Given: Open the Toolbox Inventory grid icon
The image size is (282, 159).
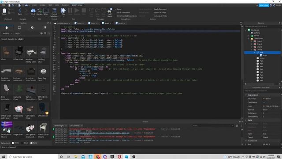Looking at the screenshot, I should tap(19, 27).
